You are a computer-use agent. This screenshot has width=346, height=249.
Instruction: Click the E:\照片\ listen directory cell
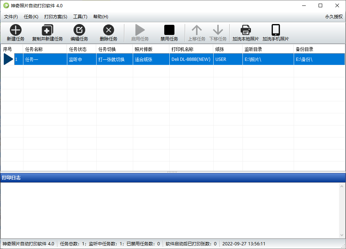(268, 59)
